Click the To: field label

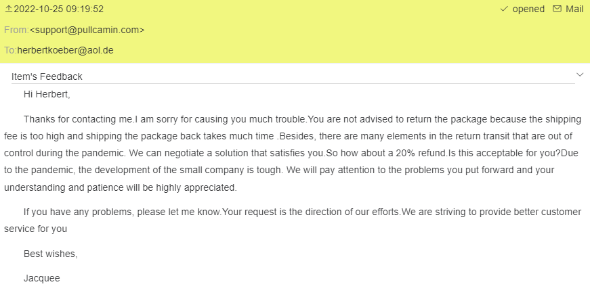click(10, 50)
